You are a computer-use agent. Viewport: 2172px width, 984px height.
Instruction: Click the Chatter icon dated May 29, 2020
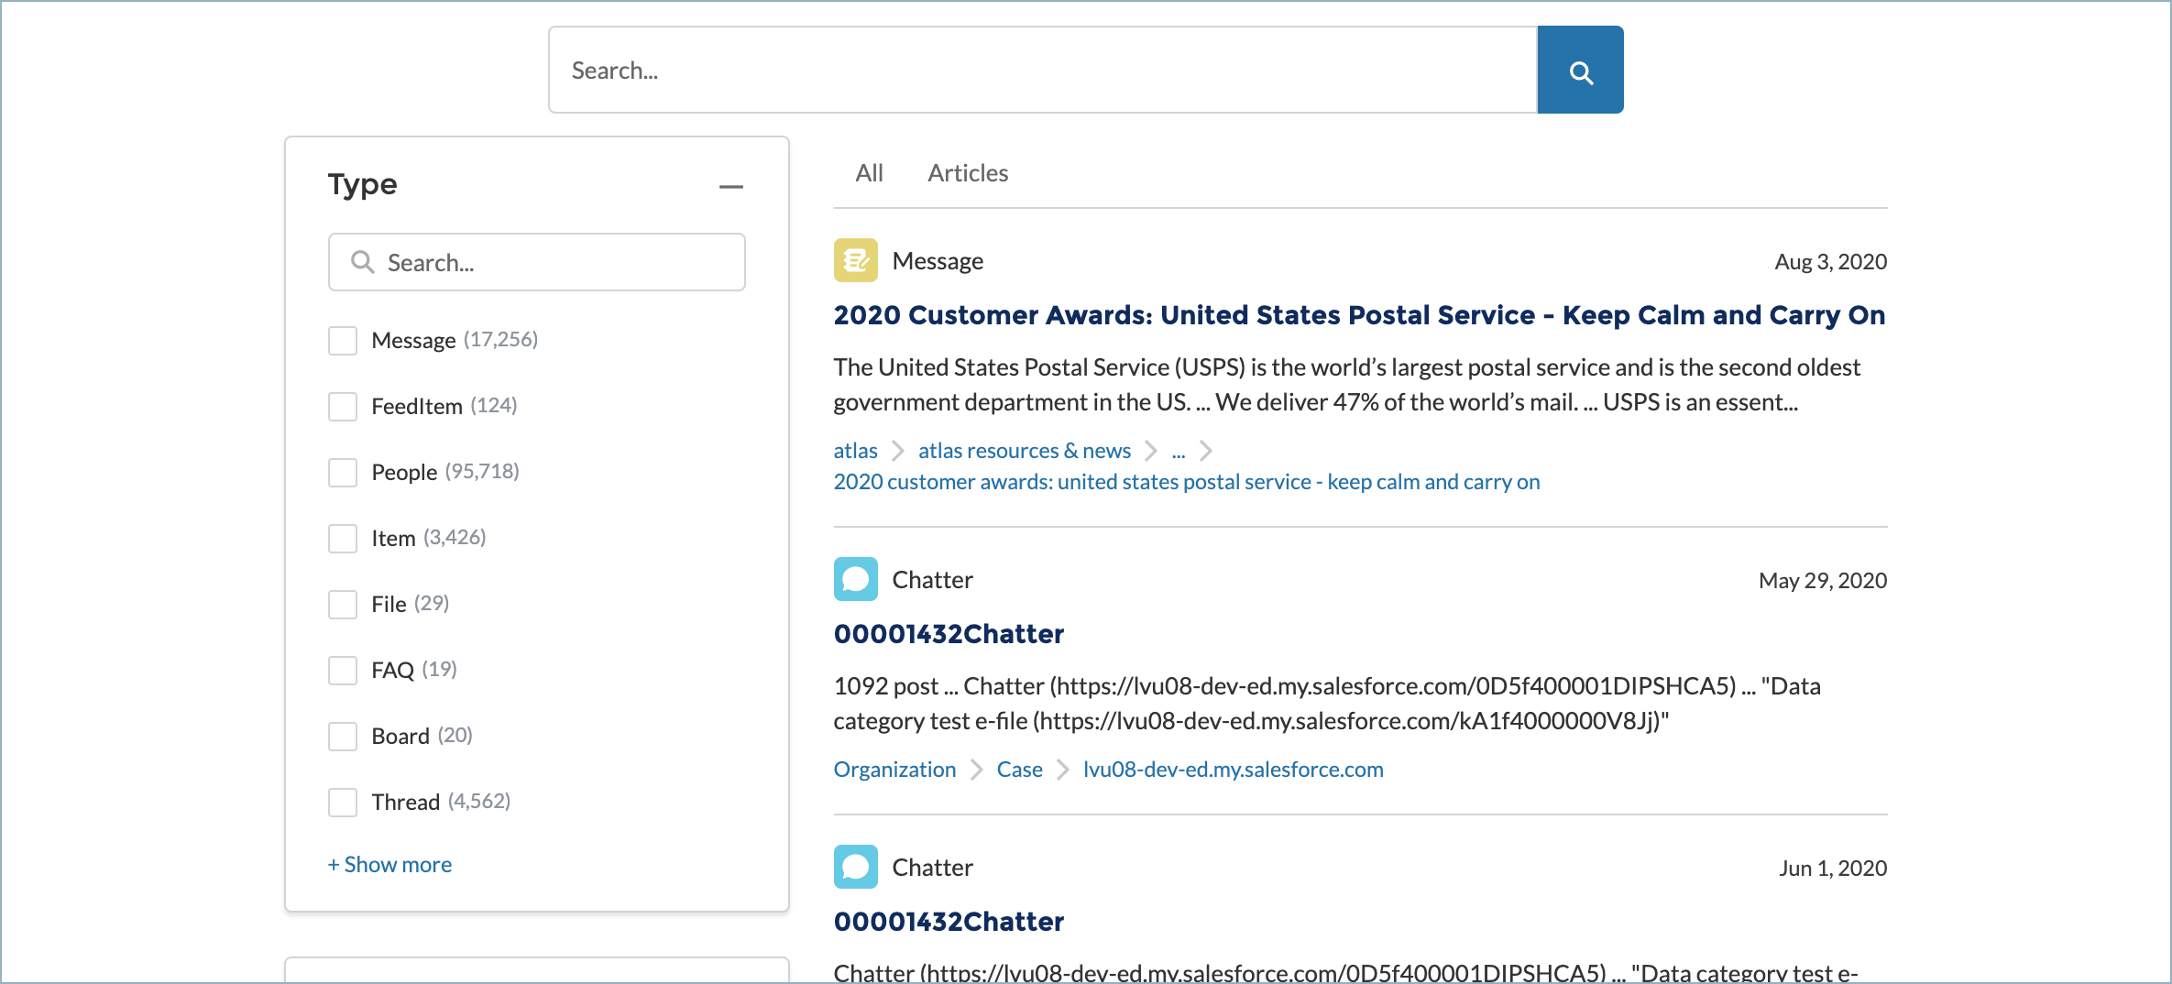click(x=855, y=580)
